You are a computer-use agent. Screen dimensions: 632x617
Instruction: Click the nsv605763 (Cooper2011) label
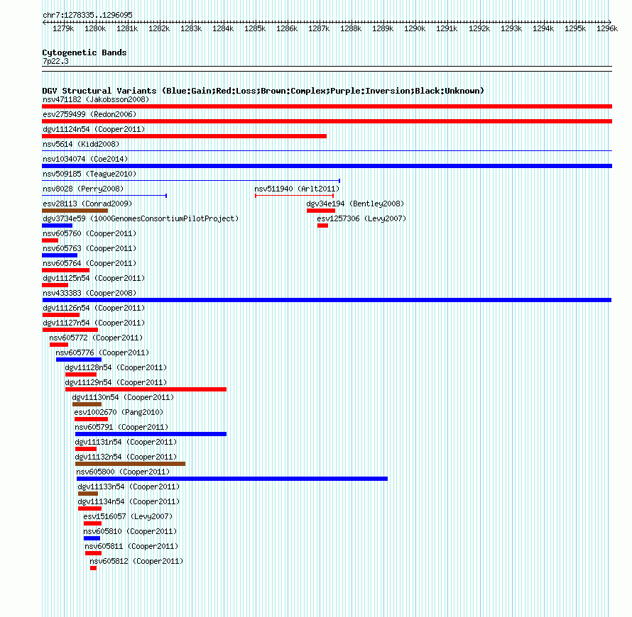click(89, 248)
